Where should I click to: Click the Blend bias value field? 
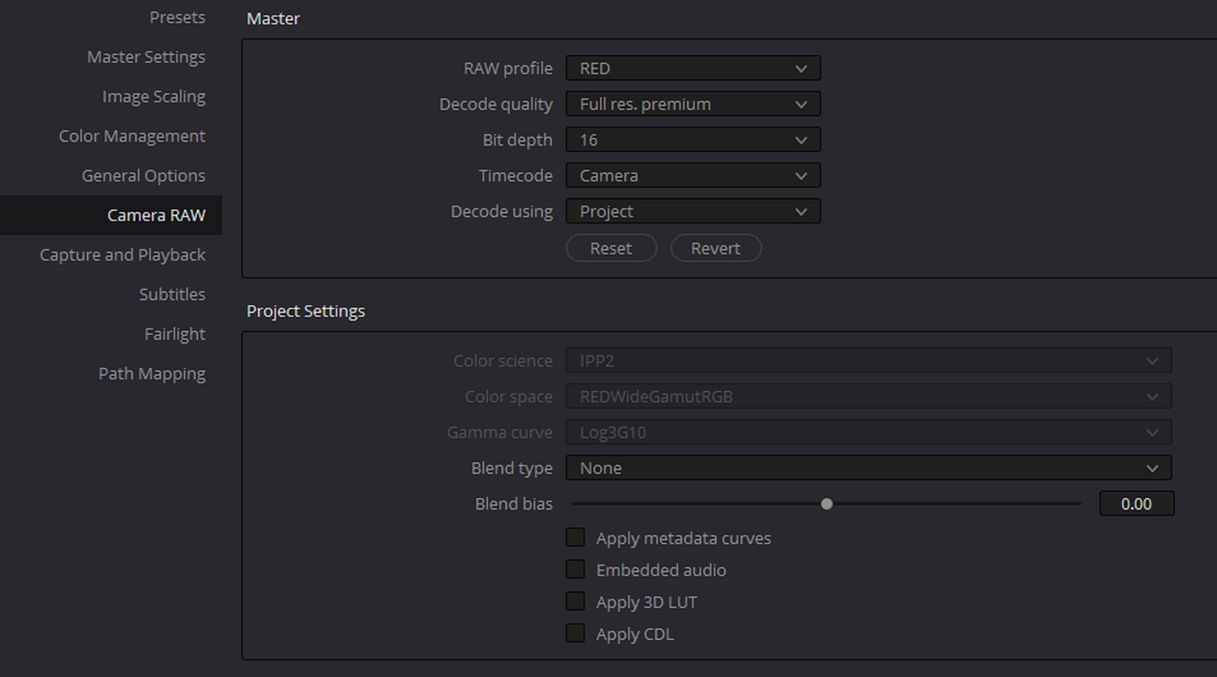(1136, 504)
